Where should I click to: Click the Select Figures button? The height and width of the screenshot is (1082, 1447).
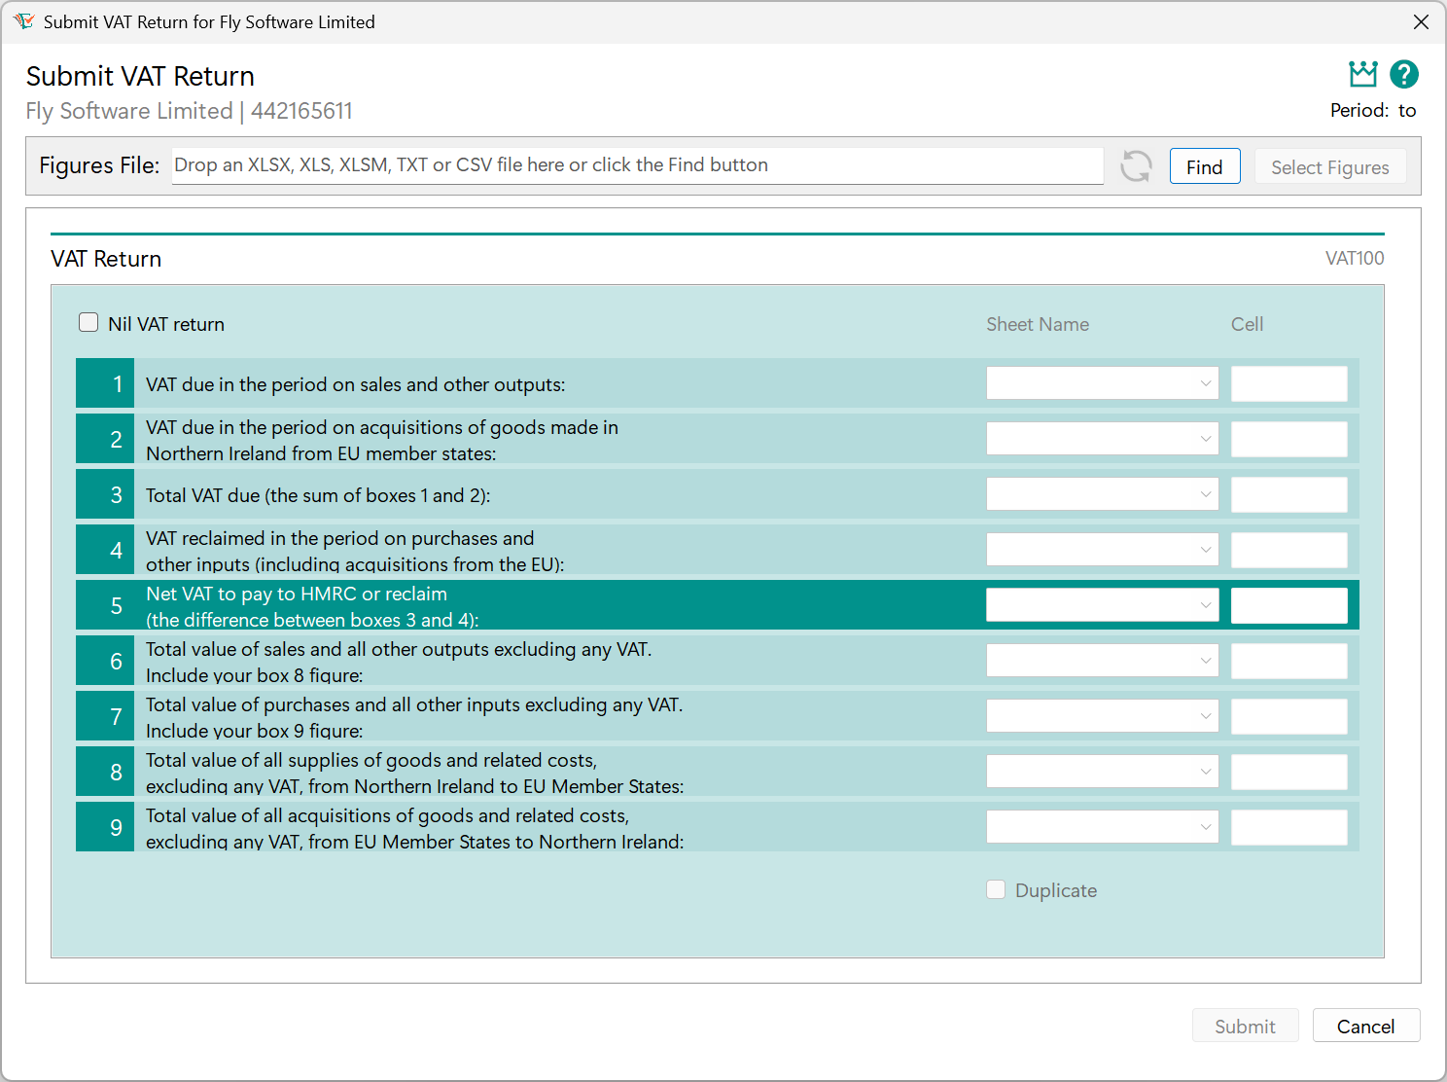point(1330,166)
